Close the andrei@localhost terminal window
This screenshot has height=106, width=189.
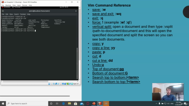pyautogui.click(x=76, y=11)
